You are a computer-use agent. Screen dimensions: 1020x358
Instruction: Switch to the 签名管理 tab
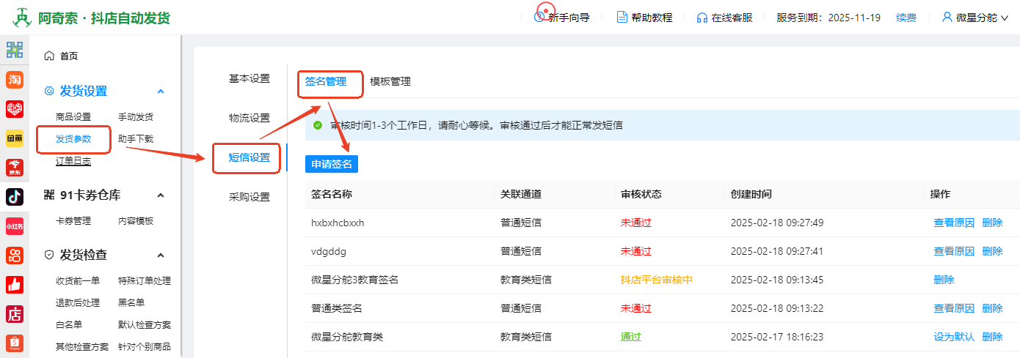pos(326,81)
